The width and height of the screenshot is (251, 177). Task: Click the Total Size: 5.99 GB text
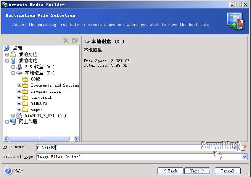(x=106, y=65)
